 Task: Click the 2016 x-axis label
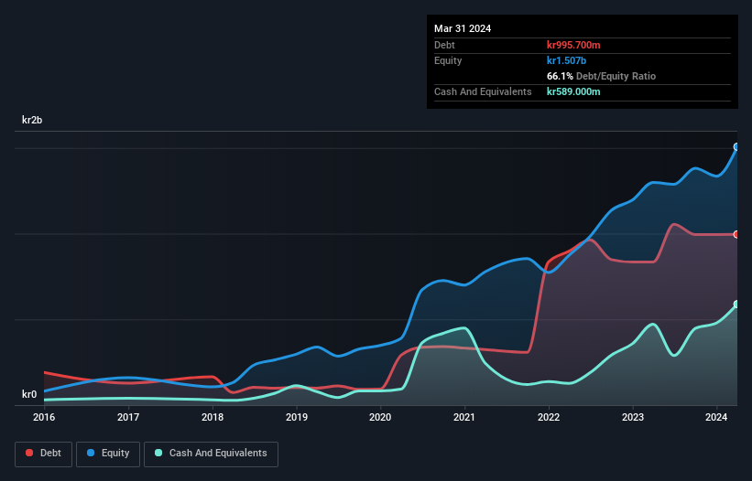[x=44, y=417]
